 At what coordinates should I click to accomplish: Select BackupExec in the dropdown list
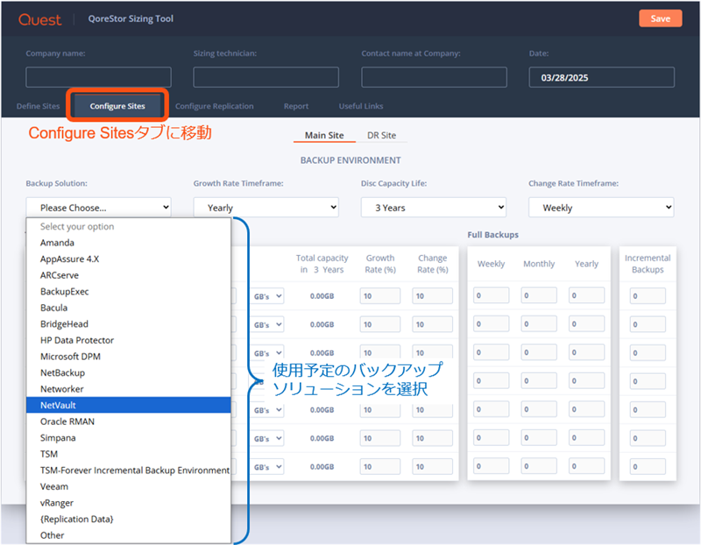tap(129, 292)
